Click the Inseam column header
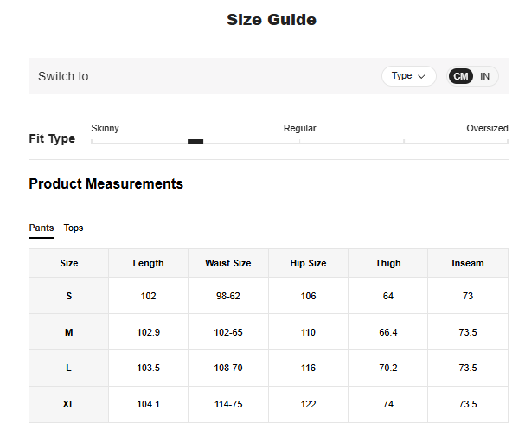Image resolution: width=525 pixels, height=423 pixels. point(468,263)
